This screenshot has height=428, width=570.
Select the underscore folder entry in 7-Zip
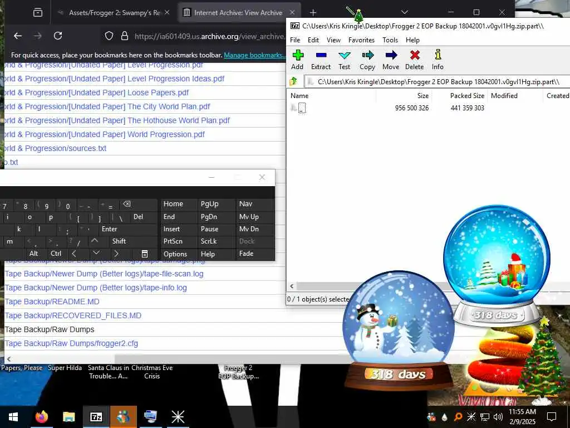tap(301, 108)
